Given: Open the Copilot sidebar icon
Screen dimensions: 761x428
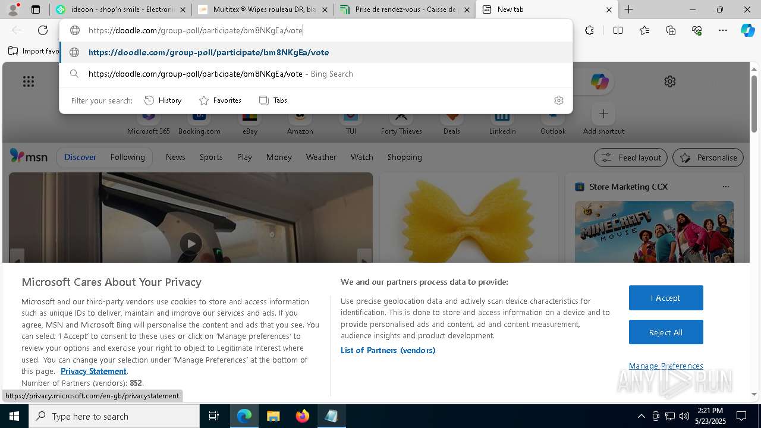Looking at the screenshot, I should click(x=747, y=30).
